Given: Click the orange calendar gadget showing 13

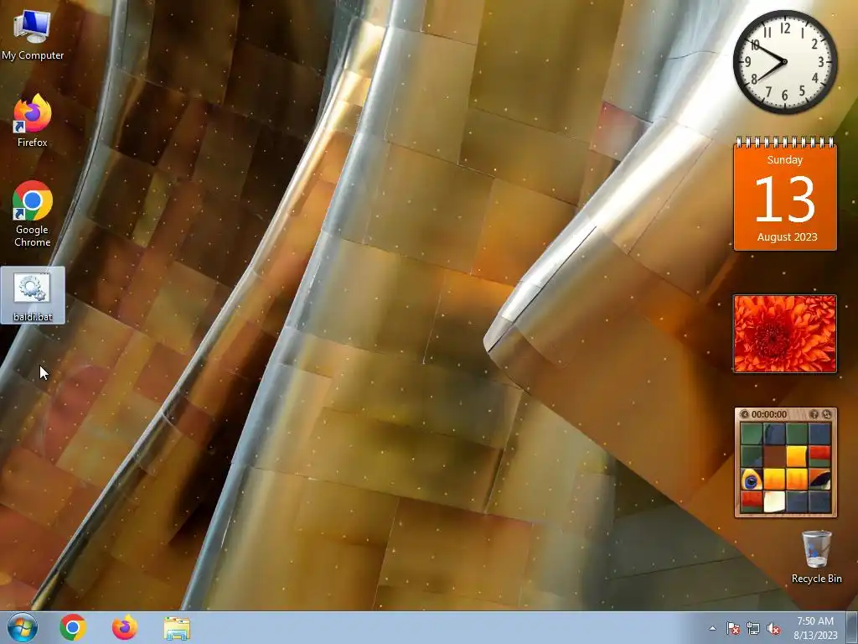Looking at the screenshot, I should pos(784,194).
